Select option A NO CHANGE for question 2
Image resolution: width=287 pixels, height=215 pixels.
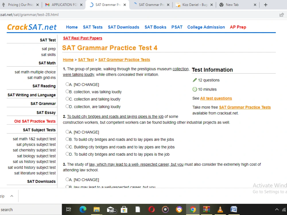tap(67, 132)
